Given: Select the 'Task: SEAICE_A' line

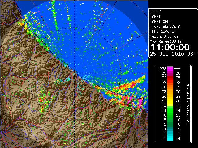Looking at the screenshot, I should tap(165, 27).
